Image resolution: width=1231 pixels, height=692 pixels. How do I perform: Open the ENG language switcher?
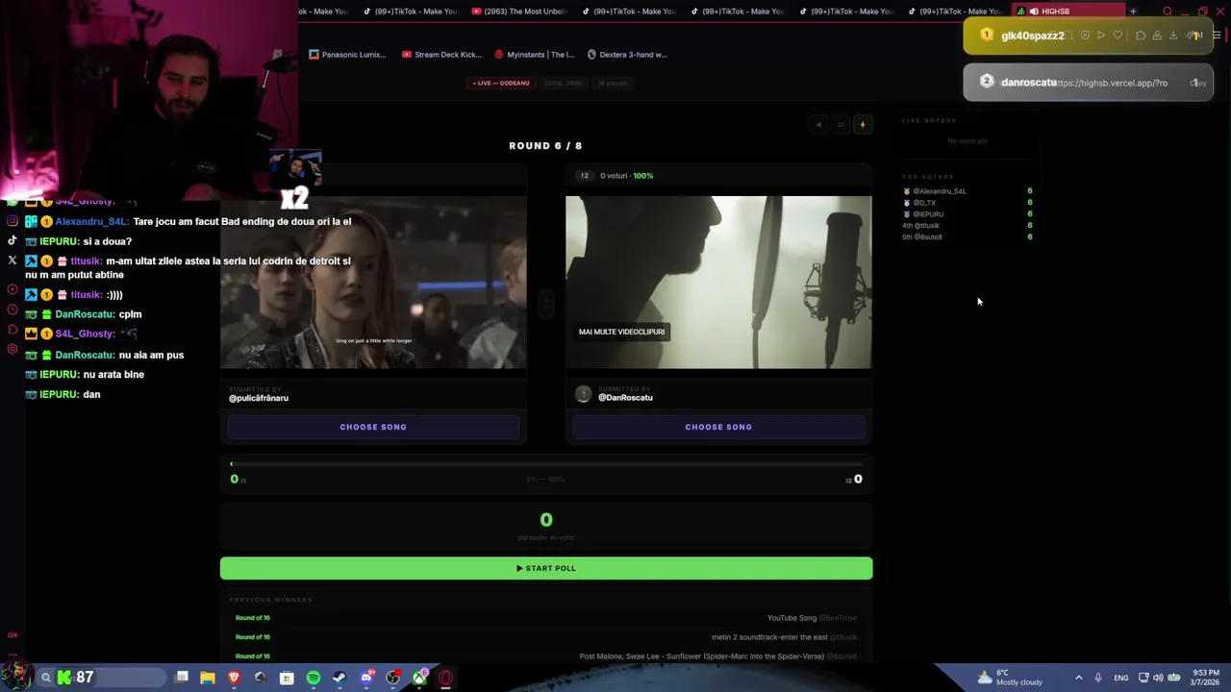1121,678
